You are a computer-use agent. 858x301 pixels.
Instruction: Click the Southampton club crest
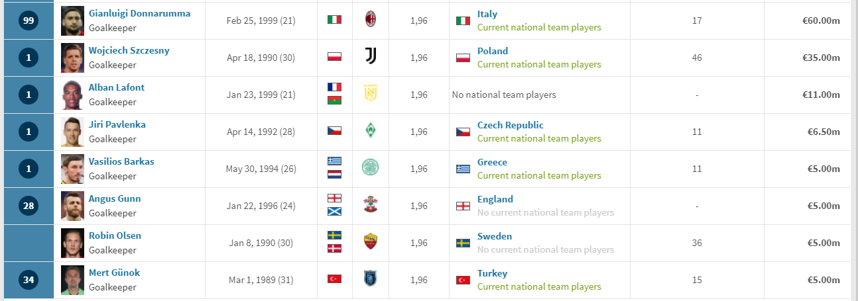pos(370,205)
